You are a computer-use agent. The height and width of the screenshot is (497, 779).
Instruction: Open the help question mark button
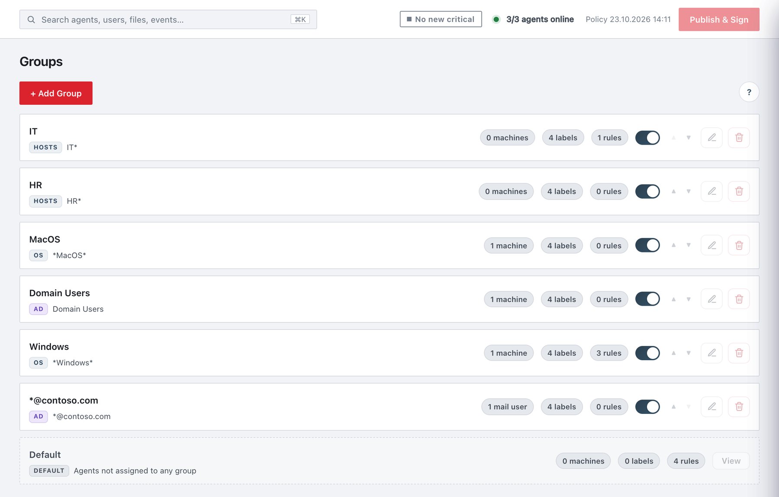[x=749, y=92]
